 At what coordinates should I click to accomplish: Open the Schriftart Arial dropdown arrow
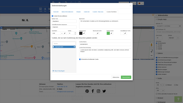click(x=62, y=33)
